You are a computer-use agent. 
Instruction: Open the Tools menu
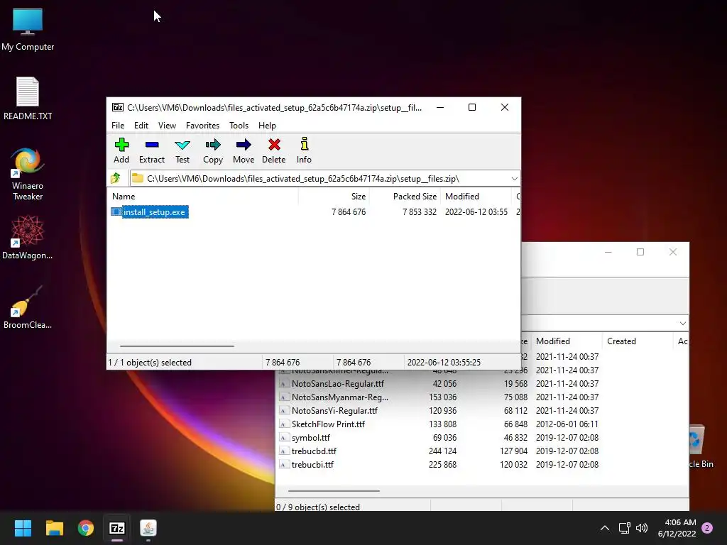pyautogui.click(x=239, y=126)
